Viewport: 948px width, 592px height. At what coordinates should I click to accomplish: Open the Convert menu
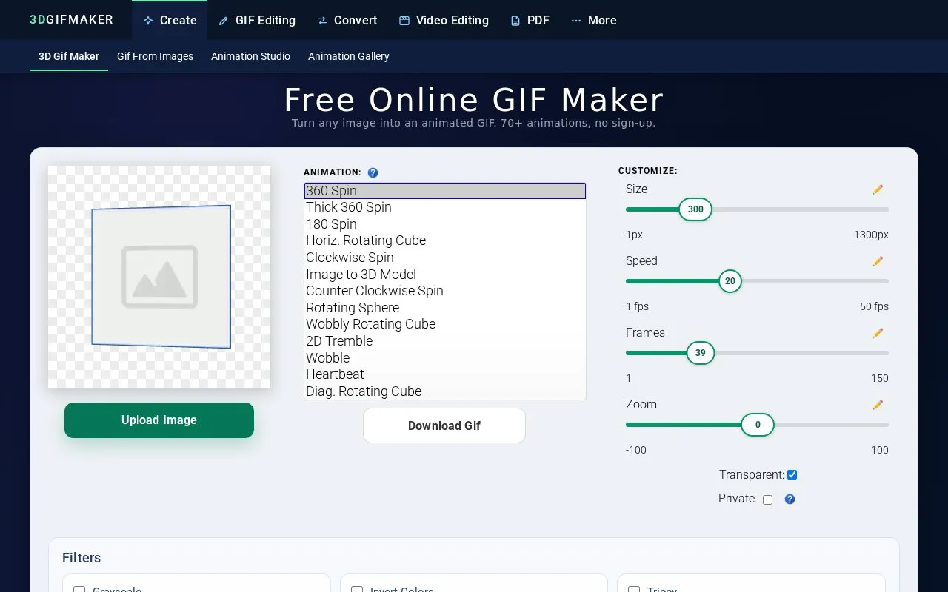click(x=347, y=20)
